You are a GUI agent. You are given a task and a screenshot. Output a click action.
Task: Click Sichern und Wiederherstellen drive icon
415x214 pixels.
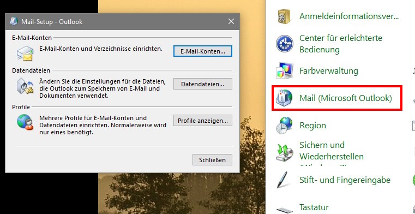pyautogui.click(x=284, y=152)
